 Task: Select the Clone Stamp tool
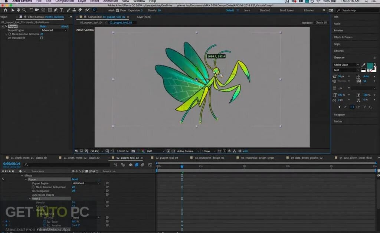(x=74, y=10)
